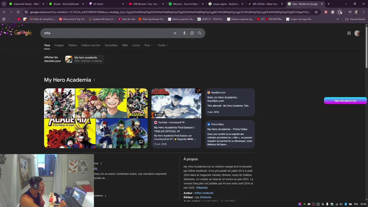Click the 'Tape !don dans le chat' banner
Image resolution: width=368 pixels, height=207 pixels.
point(345,101)
